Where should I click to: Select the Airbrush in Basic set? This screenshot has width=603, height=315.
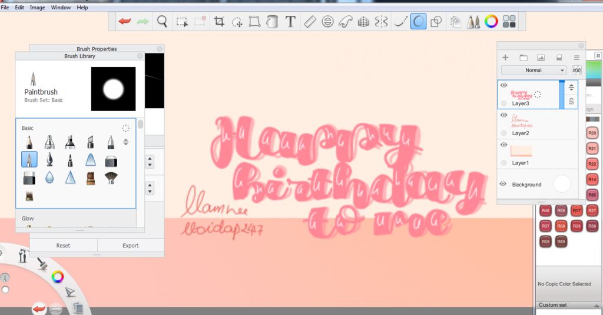click(x=49, y=142)
